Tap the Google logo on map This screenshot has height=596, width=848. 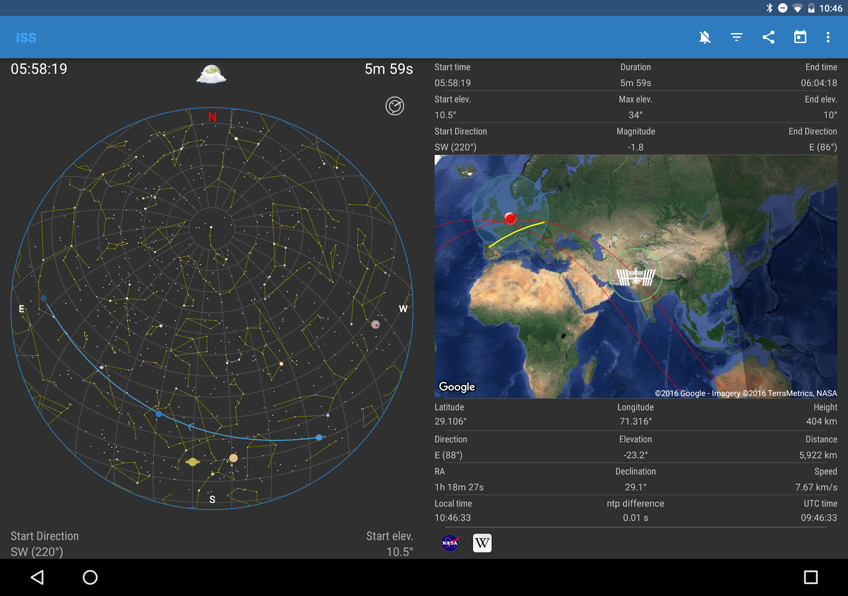(457, 387)
